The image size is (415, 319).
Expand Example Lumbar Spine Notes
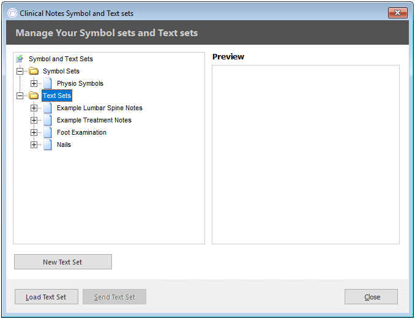(x=34, y=108)
